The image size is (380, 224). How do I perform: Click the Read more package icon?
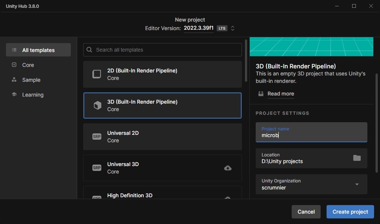(261, 94)
